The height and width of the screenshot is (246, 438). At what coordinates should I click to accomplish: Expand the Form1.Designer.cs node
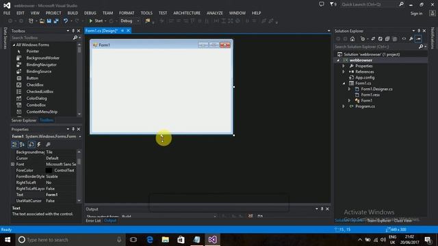[x=349, y=89]
